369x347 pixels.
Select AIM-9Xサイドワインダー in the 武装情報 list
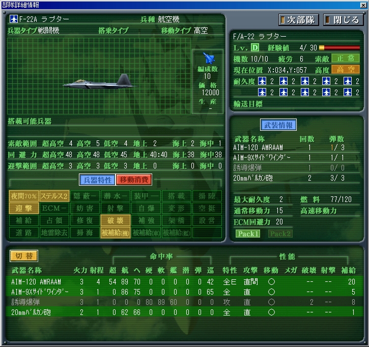click(x=296, y=157)
